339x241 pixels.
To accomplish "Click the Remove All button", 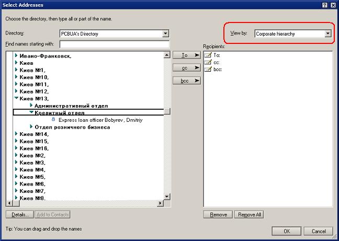I will coord(250,214).
